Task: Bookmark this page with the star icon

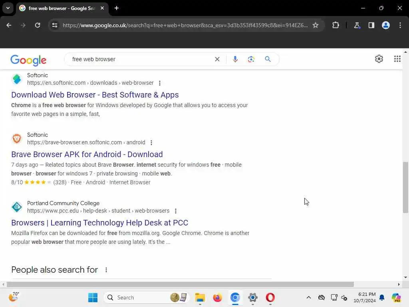Action: click(316, 25)
